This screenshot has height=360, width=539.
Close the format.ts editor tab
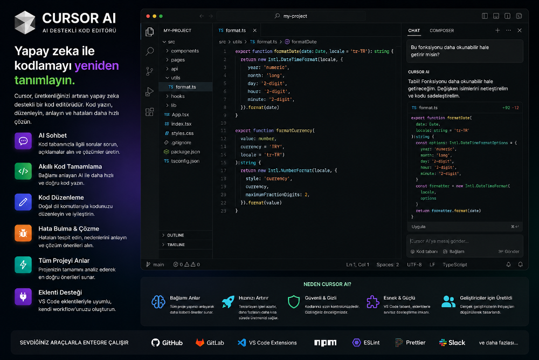click(255, 30)
